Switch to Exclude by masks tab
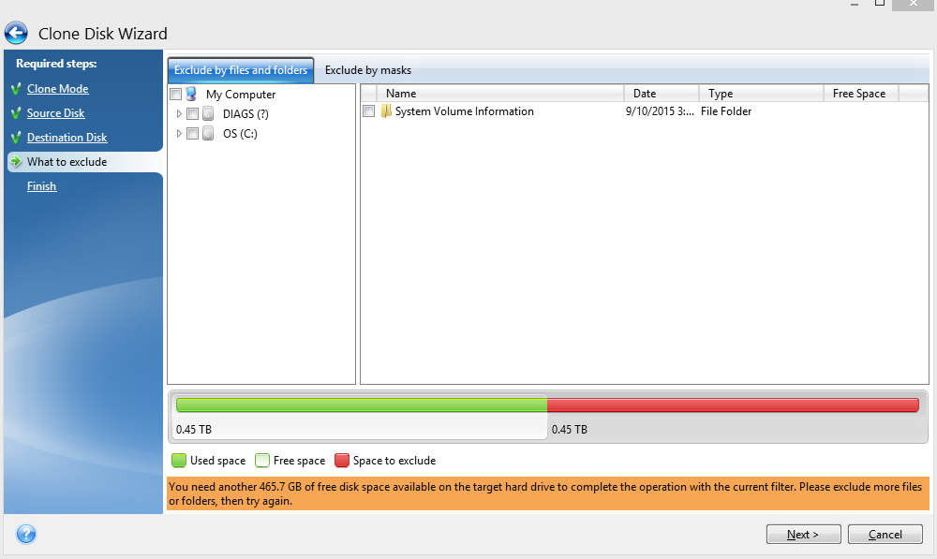 pyautogui.click(x=368, y=70)
